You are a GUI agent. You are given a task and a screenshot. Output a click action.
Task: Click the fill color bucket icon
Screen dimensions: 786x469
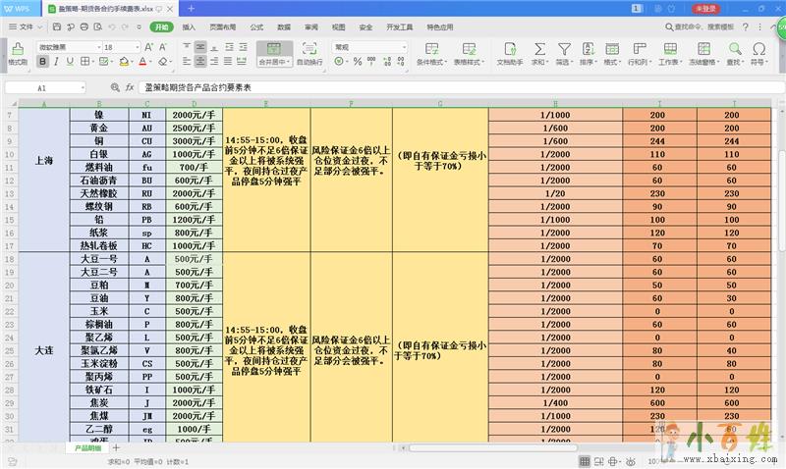click(x=123, y=62)
